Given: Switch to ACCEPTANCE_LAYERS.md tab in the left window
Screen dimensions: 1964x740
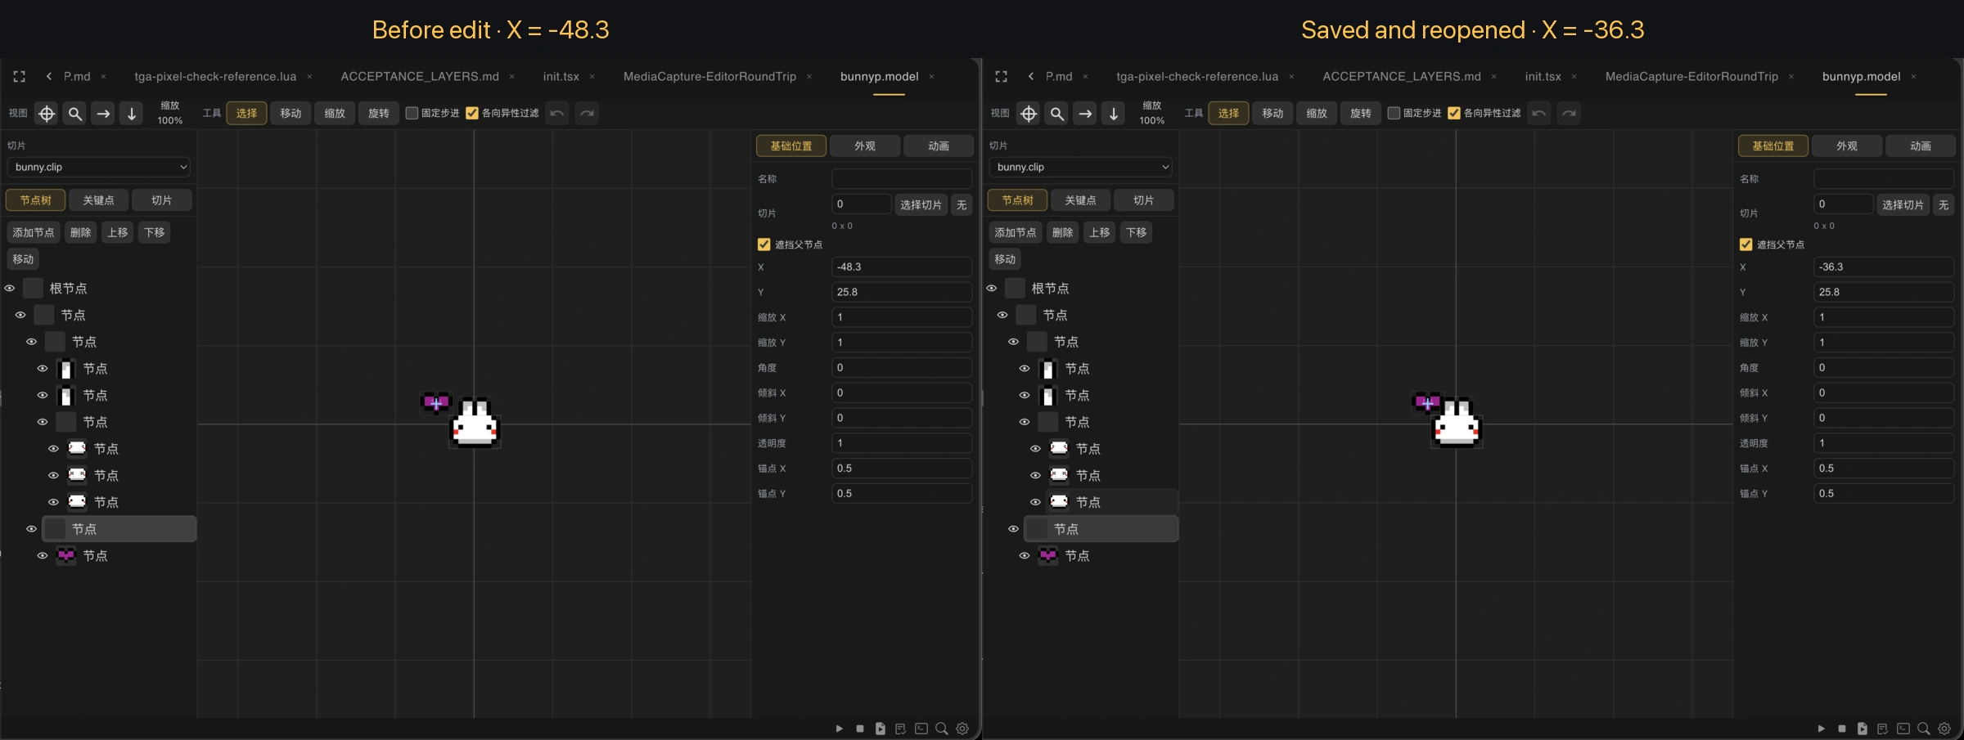Looking at the screenshot, I should (x=420, y=76).
